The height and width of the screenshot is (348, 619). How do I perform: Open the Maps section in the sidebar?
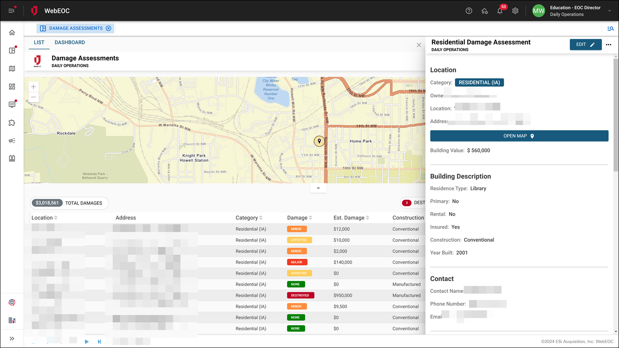tap(12, 68)
